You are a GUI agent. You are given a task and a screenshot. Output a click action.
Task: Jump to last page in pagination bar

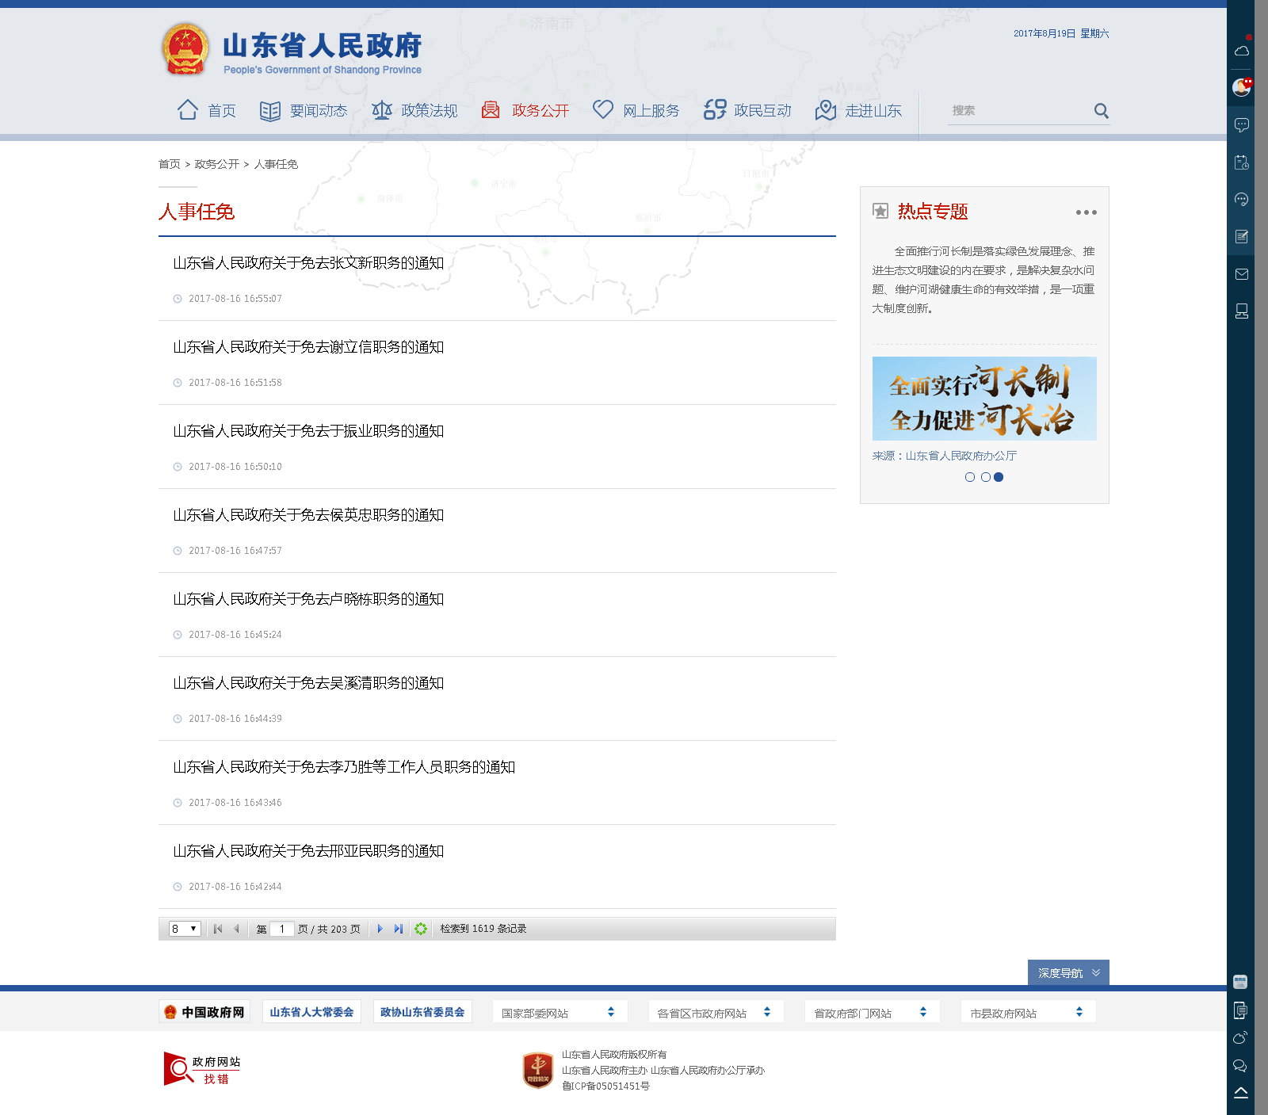coord(399,929)
